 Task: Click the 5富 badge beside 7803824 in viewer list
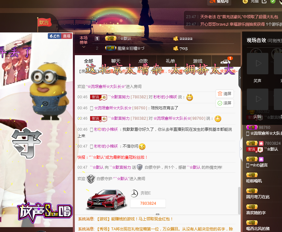pos(252,143)
